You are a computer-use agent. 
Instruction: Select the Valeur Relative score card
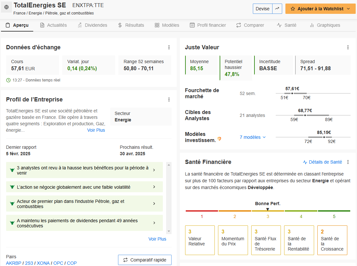pos(200,240)
